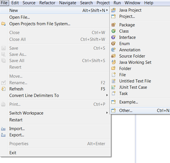Select Open File... menu entry
The width and height of the screenshot is (170, 163).
click(20, 17)
